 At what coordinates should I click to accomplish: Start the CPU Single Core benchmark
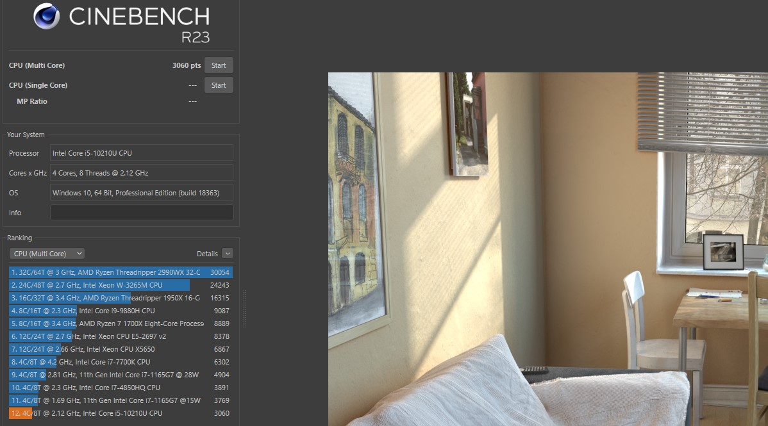pos(219,85)
